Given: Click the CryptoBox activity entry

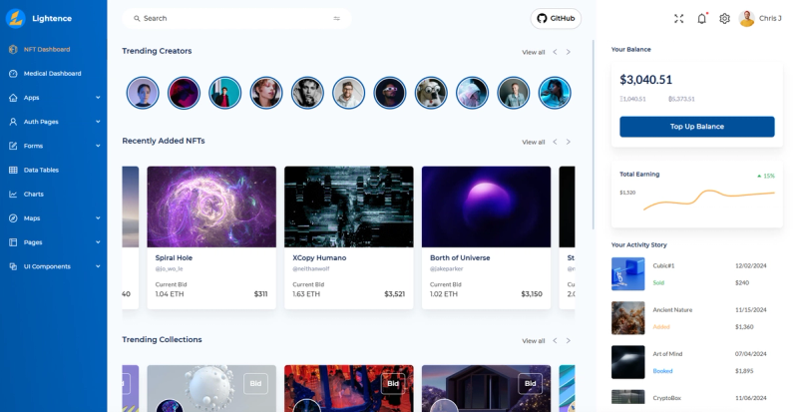Looking at the screenshot, I should (x=696, y=398).
